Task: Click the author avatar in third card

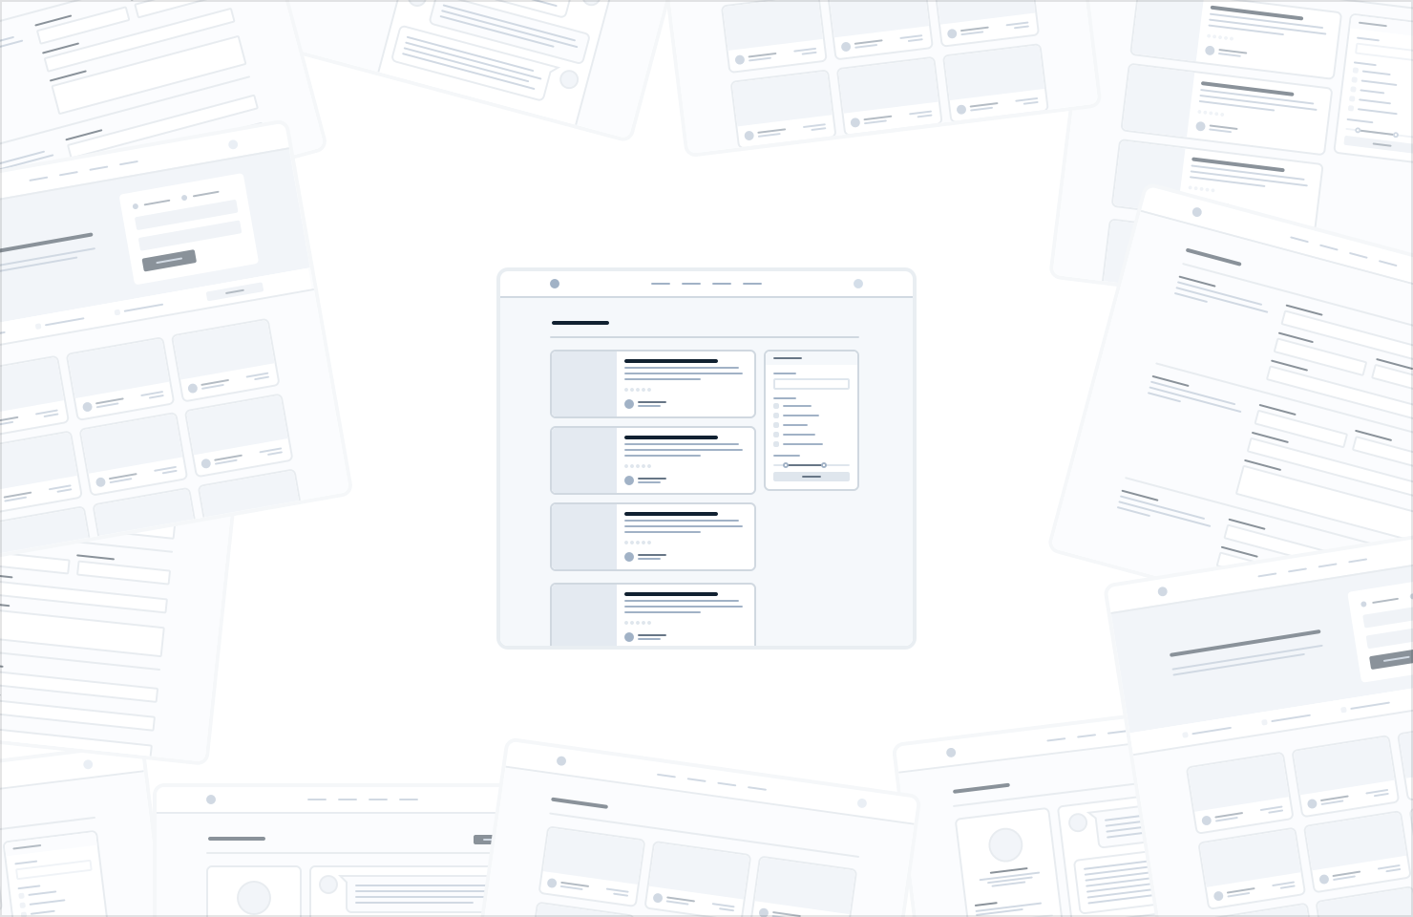Action: tap(629, 557)
